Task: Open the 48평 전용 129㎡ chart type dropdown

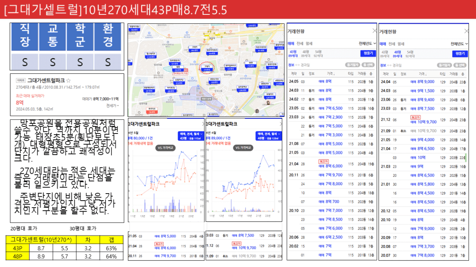Action: [270, 135]
